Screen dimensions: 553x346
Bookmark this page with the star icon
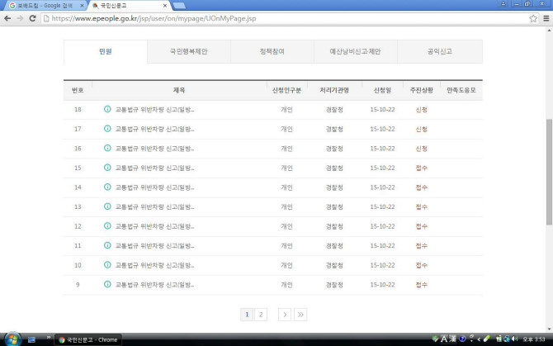click(533, 18)
